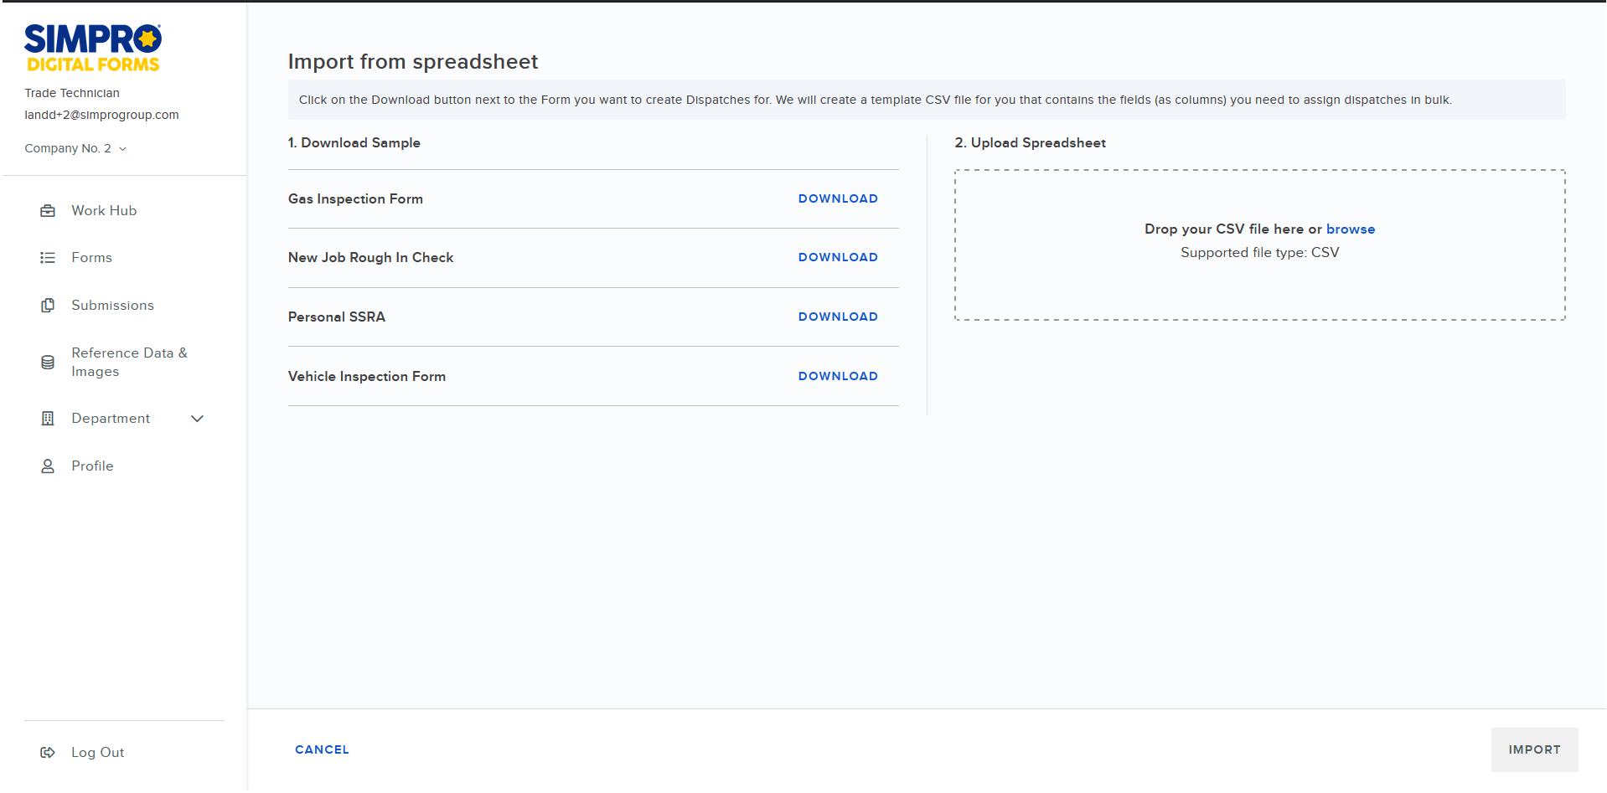Open Work Hub from the sidebar
The width and height of the screenshot is (1607, 793).
tap(104, 211)
